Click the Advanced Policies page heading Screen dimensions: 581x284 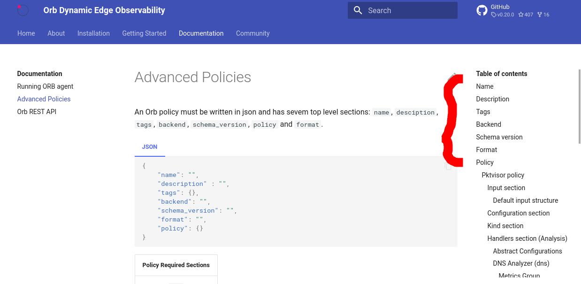pos(193,77)
